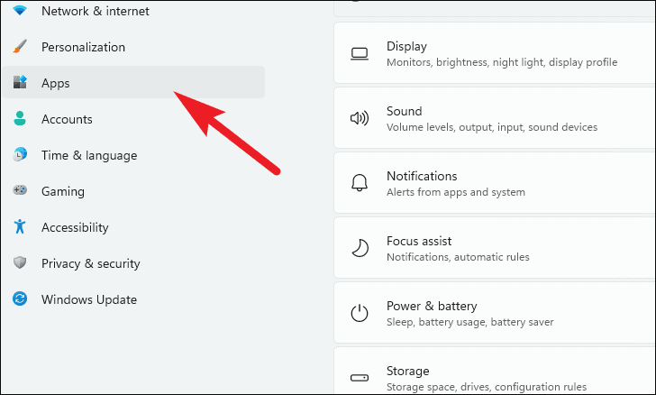Viewport: 656px width, 395px height.
Task: Go to Windows Update section
Action: click(133, 299)
